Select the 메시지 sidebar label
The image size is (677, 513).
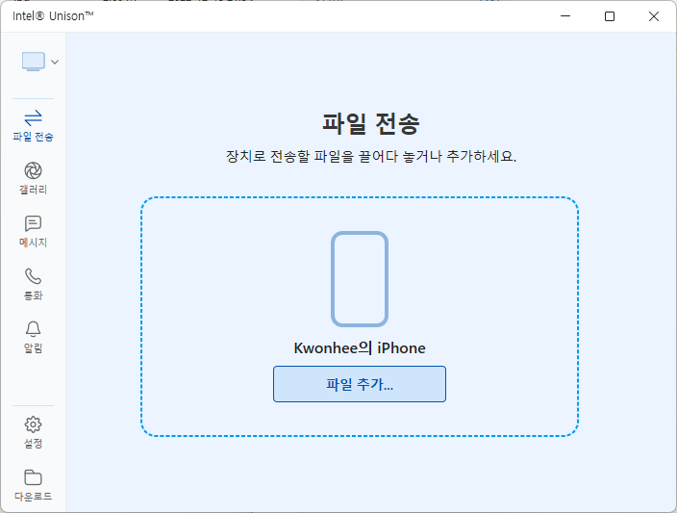(33, 243)
